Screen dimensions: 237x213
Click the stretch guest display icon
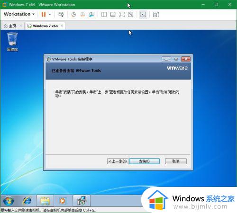(x=156, y=15)
